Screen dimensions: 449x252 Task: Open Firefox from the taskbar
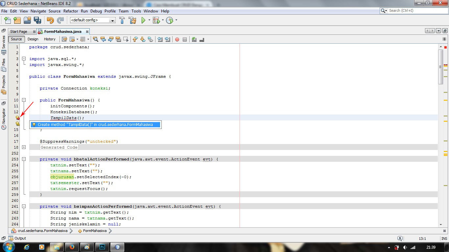[72, 247]
